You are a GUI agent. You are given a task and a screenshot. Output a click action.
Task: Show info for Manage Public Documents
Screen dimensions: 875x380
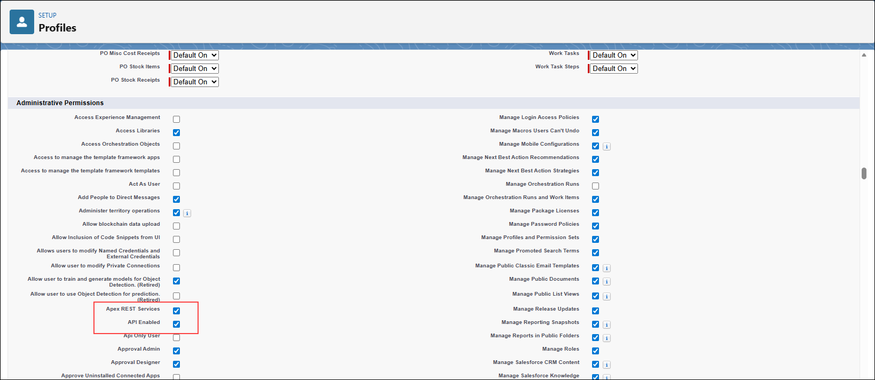607,282
